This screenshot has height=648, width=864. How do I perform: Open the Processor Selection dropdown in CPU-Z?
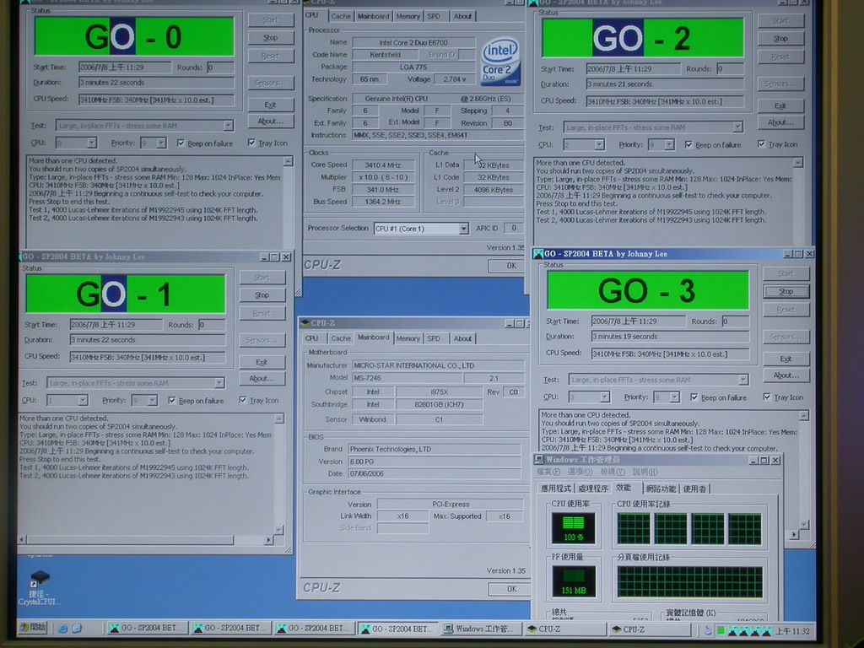(x=463, y=229)
